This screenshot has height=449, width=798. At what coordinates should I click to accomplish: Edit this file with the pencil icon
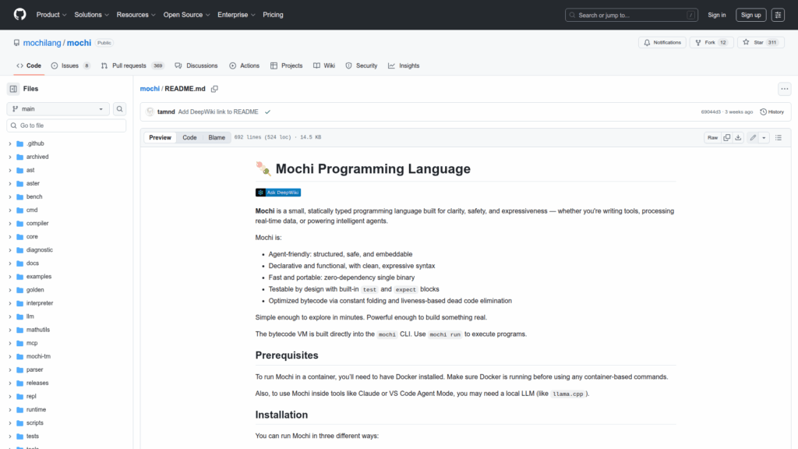click(x=753, y=138)
